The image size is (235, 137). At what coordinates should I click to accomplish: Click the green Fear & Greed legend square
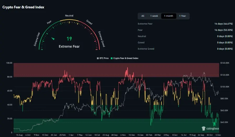pyautogui.click(x=112, y=58)
